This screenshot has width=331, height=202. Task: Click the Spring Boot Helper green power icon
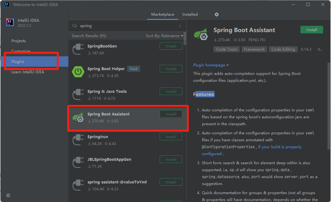pyautogui.click(x=78, y=72)
